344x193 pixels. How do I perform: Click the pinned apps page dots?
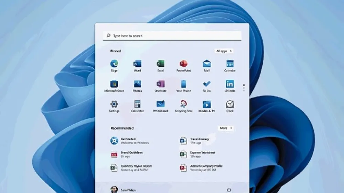click(x=244, y=88)
